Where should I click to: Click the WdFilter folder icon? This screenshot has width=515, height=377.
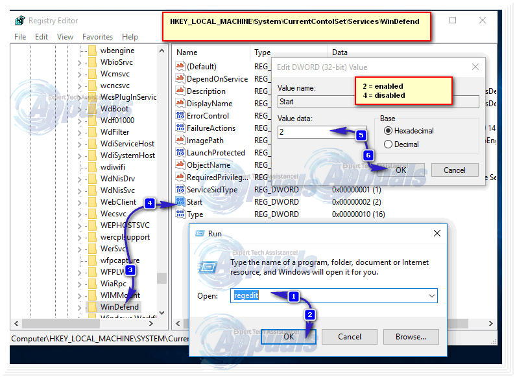tap(93, 132)
